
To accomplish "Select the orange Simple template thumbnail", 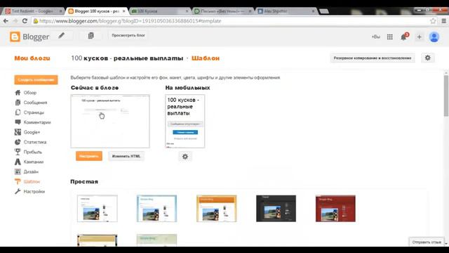I will pyautogui.click(x=217, y=209).
